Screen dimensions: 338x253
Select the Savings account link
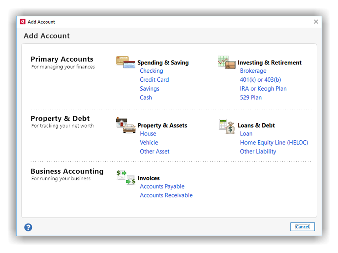coord(149,89)
